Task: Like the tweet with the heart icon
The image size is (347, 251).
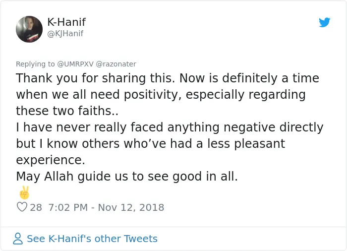Action: tap(22, 207)
